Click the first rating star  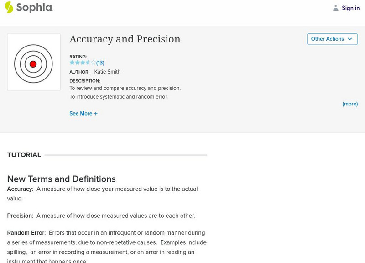click(x=72, y=63)
